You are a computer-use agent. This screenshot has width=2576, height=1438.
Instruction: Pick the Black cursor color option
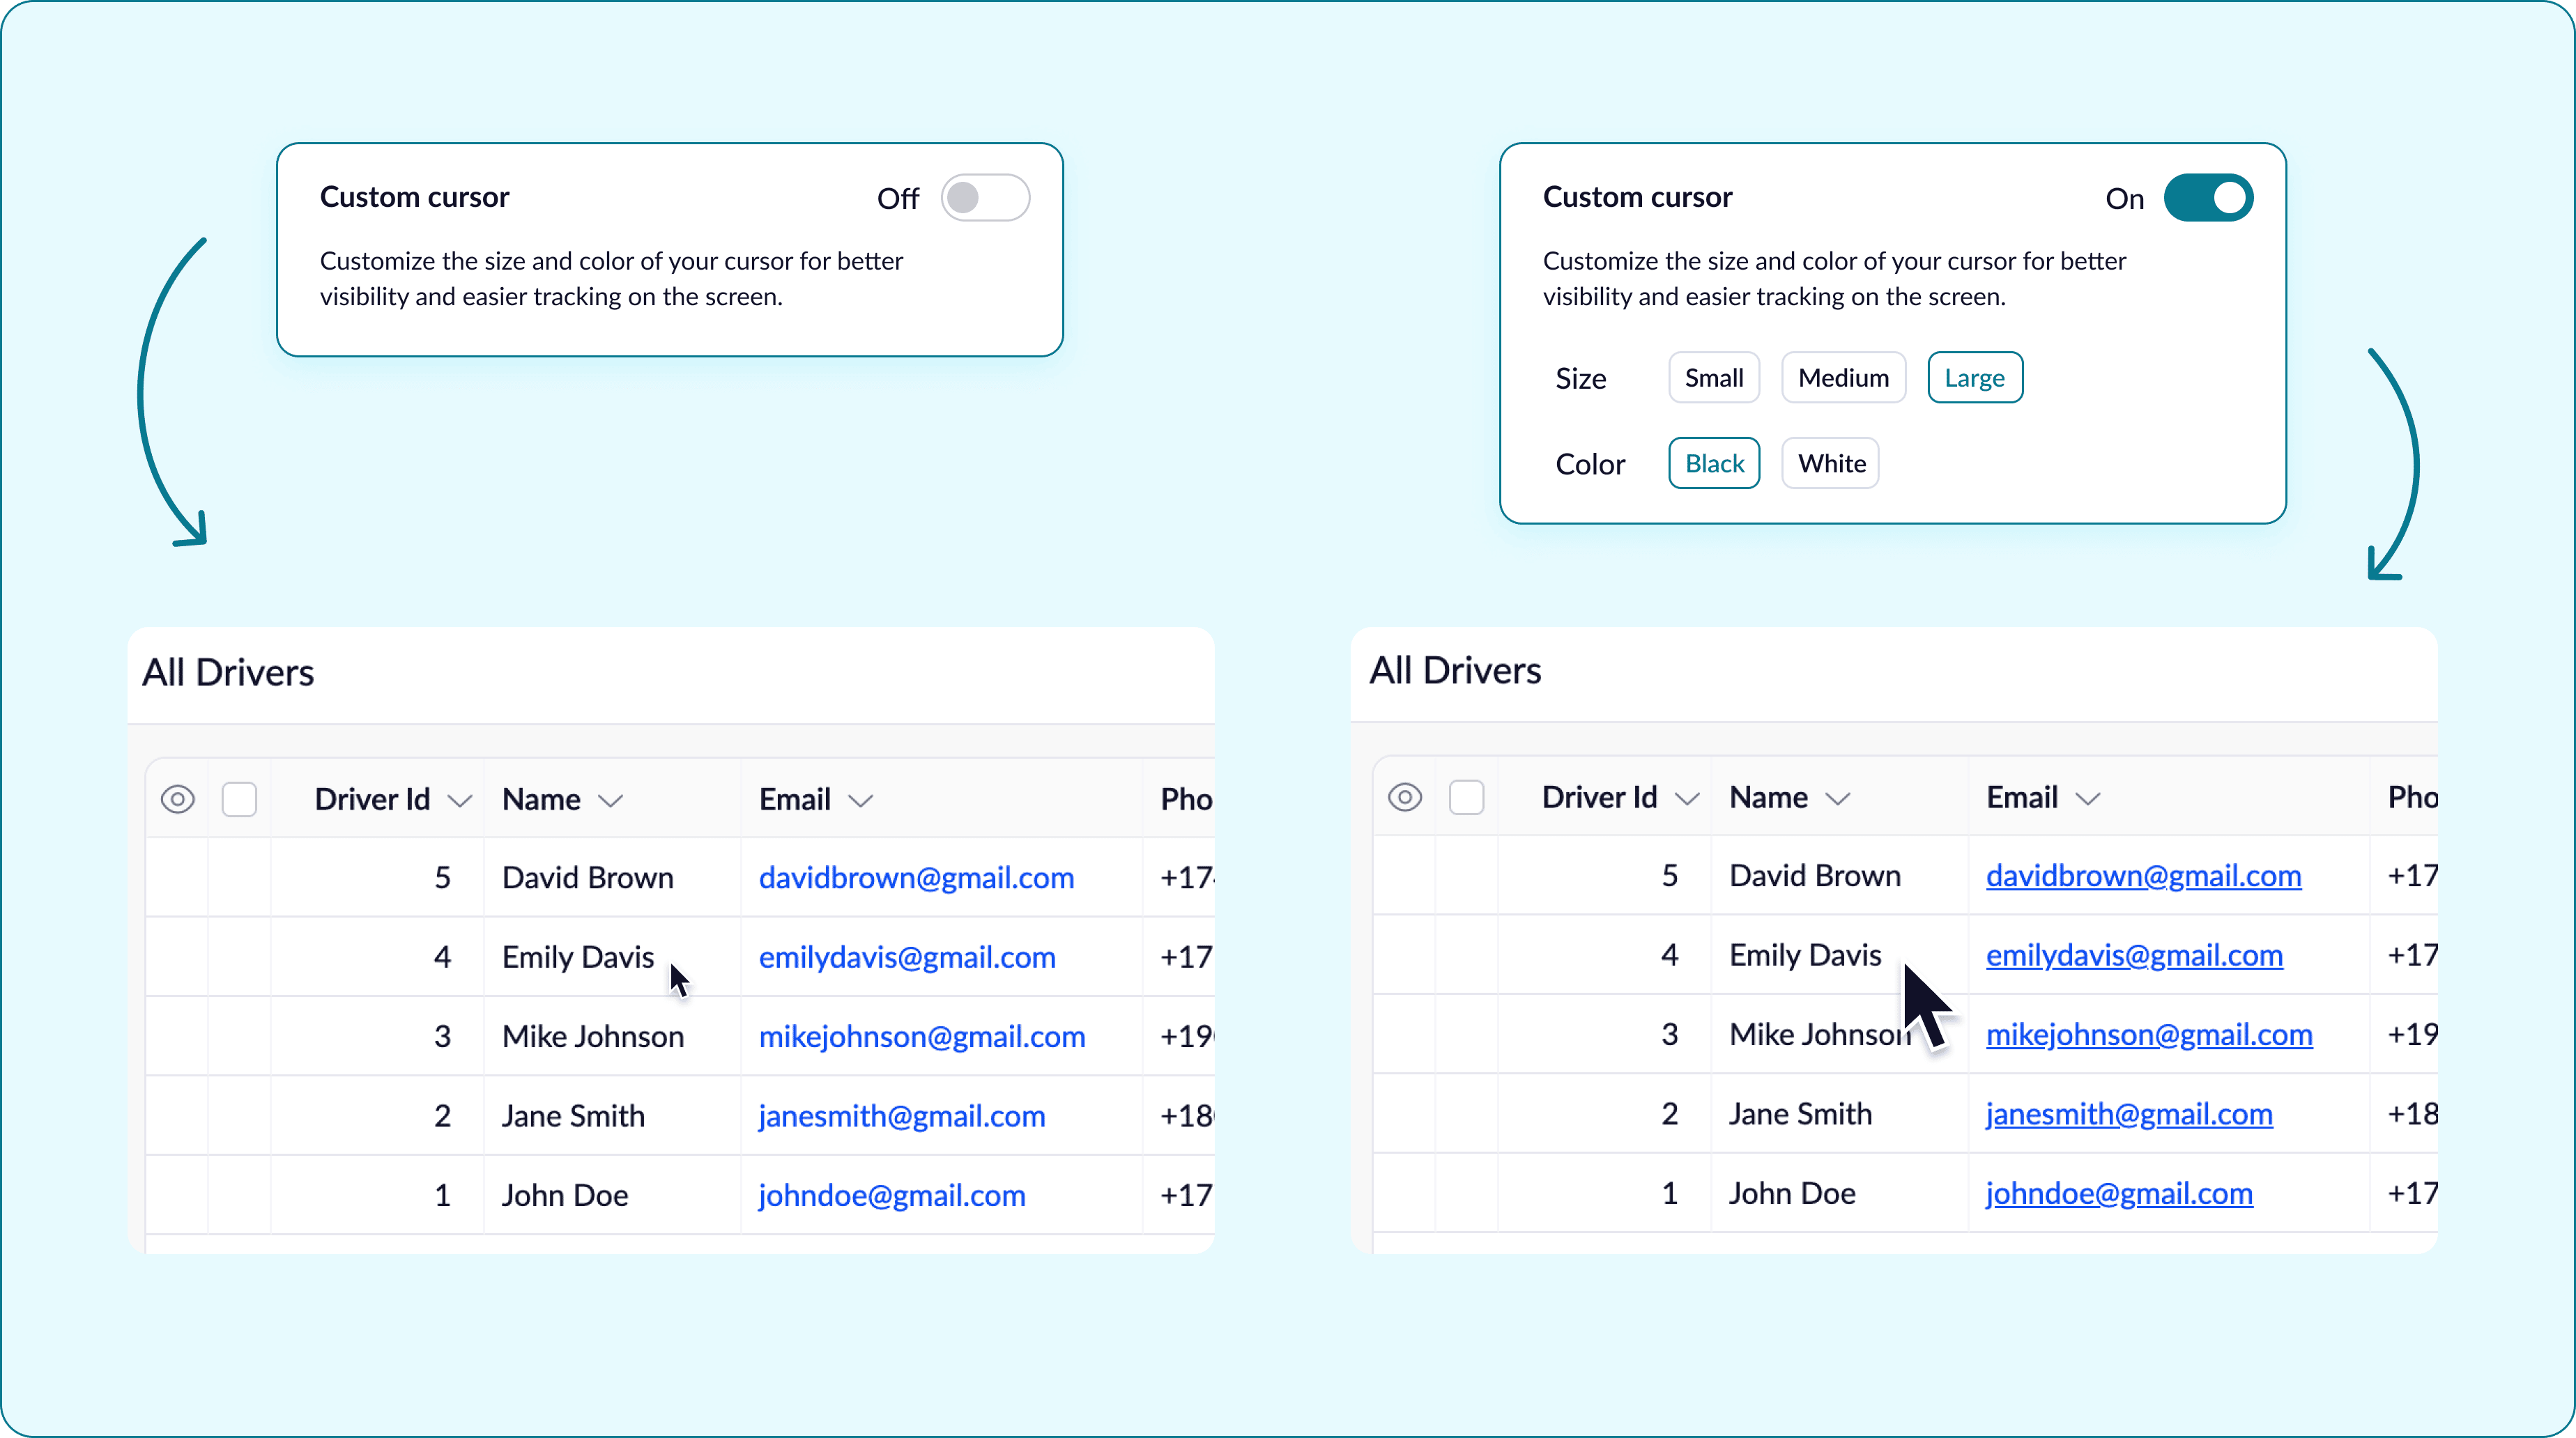click(1714, 464)
